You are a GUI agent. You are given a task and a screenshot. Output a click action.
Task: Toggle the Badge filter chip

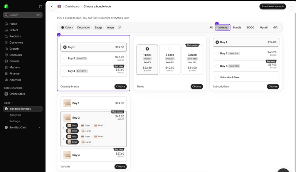(98, 27)
